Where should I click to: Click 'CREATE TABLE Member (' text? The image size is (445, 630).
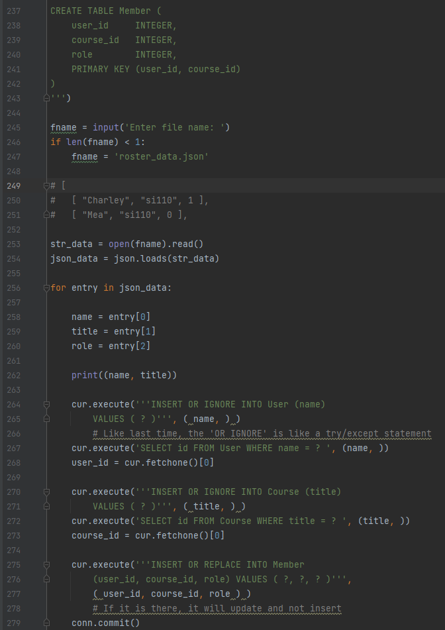(106, 11)
